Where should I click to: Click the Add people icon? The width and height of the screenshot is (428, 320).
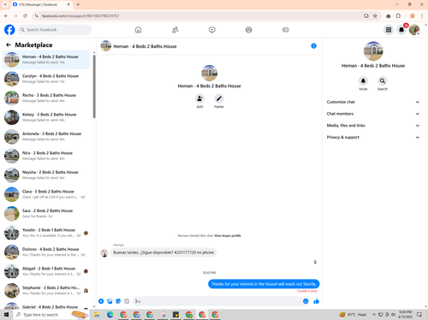tap(199, 98)
